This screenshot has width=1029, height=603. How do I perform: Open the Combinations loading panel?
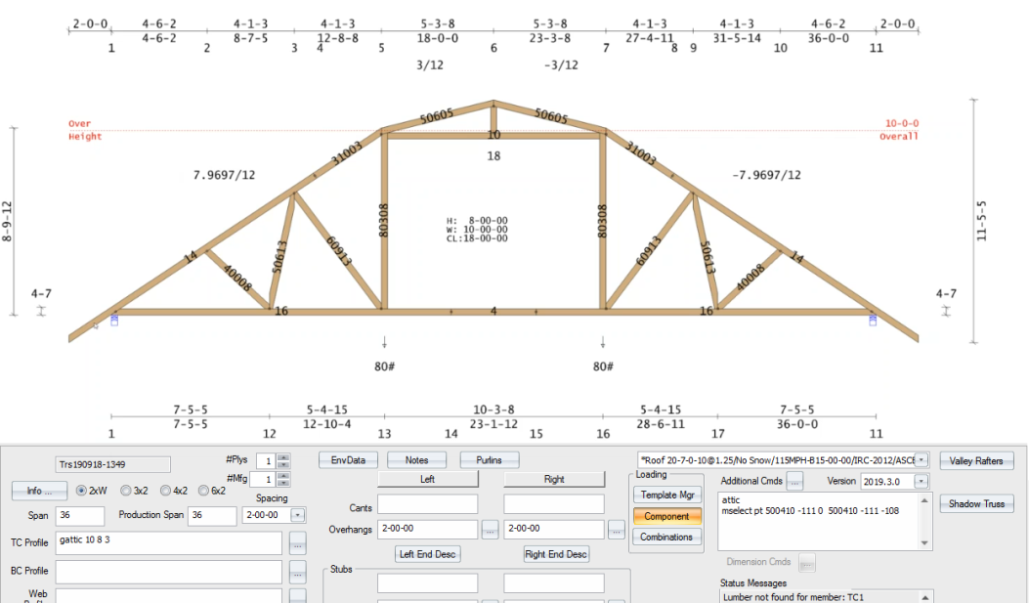point(666,537)
